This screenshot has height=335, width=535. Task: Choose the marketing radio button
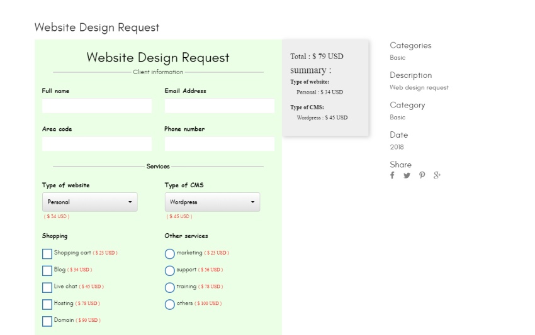coord(169,254)
